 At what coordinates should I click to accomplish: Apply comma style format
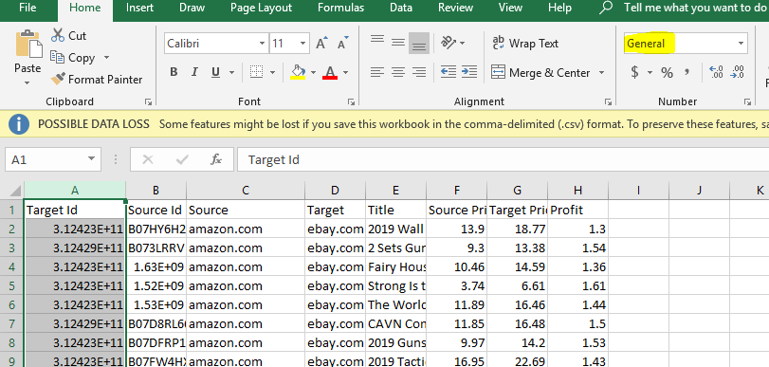pyautogui.click(x=687, y=73)
